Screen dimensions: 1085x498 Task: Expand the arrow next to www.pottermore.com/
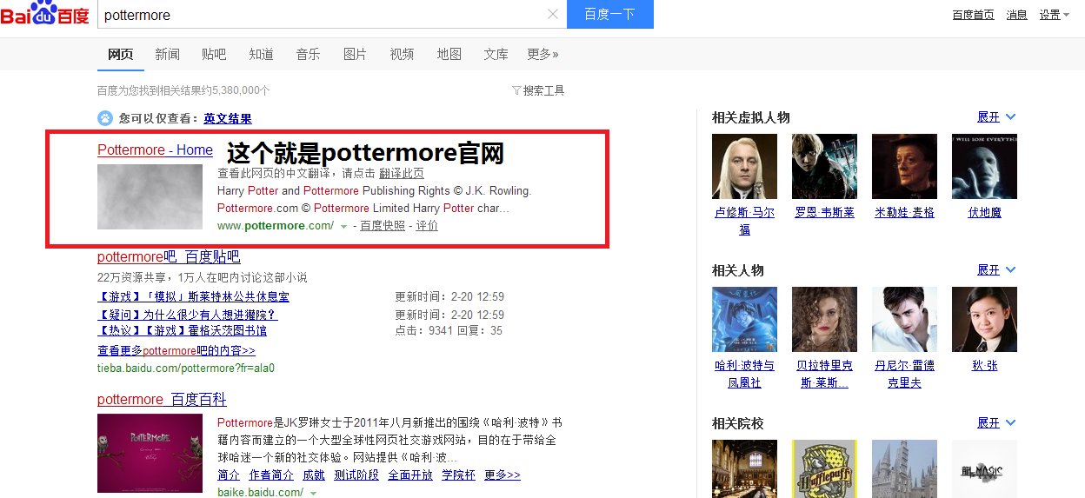coord(343,226)
